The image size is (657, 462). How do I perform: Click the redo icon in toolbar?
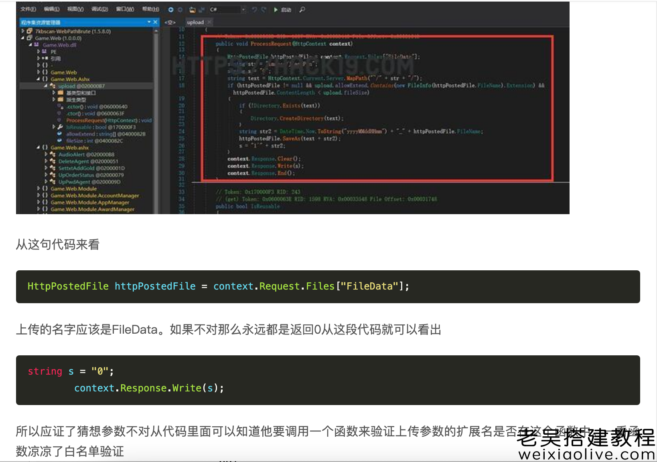pos(263,10)
